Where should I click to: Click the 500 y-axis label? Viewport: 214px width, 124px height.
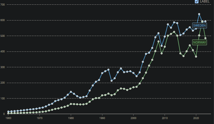tap(2, 36)
